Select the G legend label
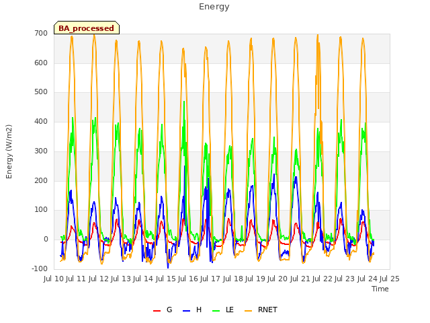This screenshot has width=430, height=323. pyautogui.click(x=169, y=310)
